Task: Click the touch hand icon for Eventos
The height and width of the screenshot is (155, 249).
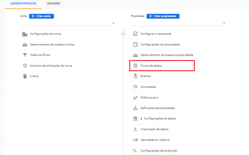Action: (x=135, y=76)
